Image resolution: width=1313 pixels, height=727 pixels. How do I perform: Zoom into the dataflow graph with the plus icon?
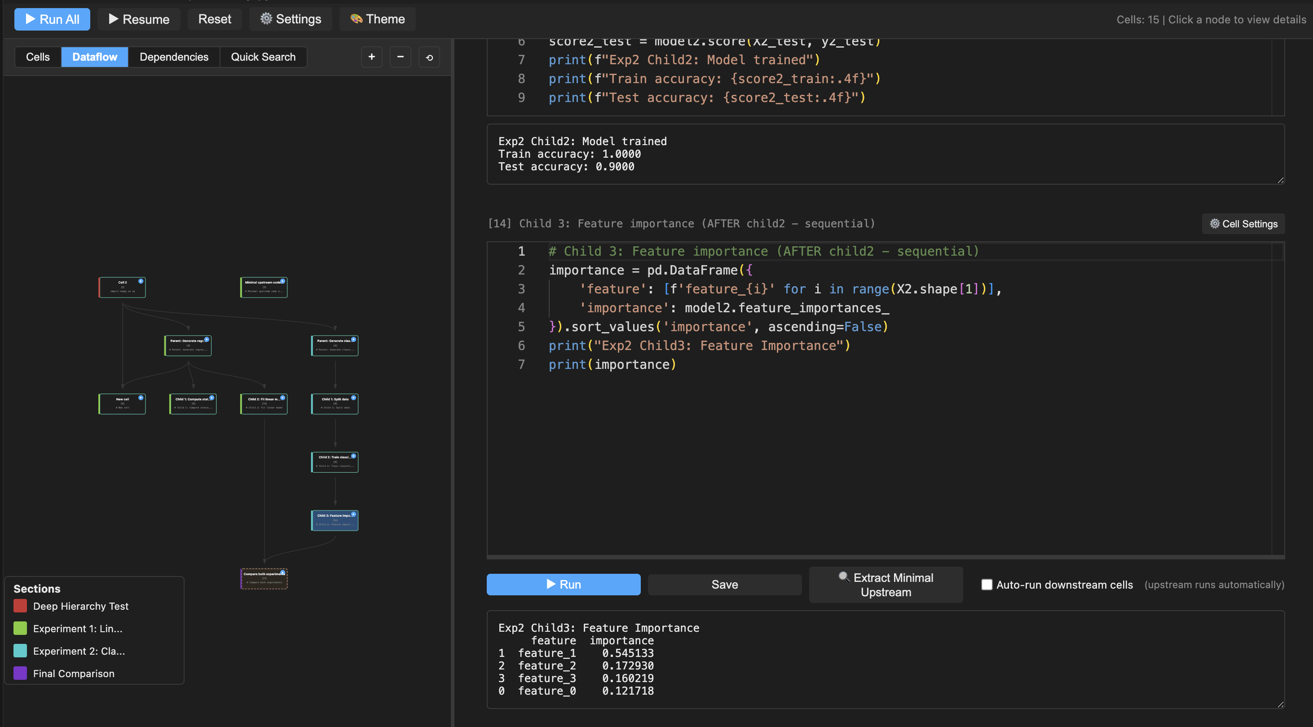point(371,57)
